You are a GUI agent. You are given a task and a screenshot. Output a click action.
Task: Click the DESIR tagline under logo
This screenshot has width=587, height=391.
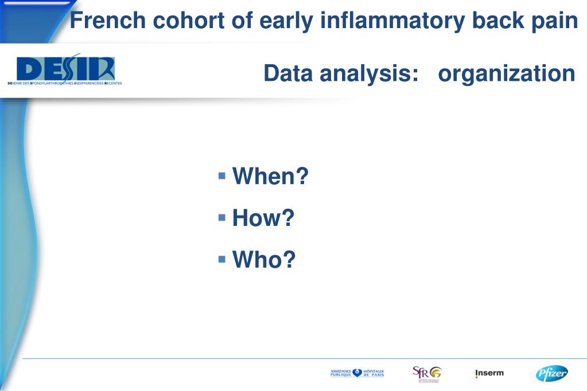[x=65, y=84]
